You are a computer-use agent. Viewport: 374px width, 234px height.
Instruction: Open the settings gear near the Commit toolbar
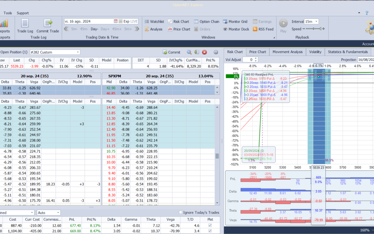click(216, 52)
